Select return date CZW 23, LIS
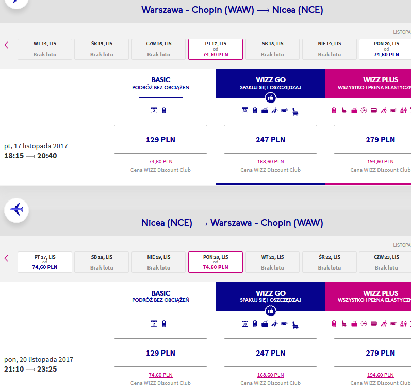 point(385,262)
